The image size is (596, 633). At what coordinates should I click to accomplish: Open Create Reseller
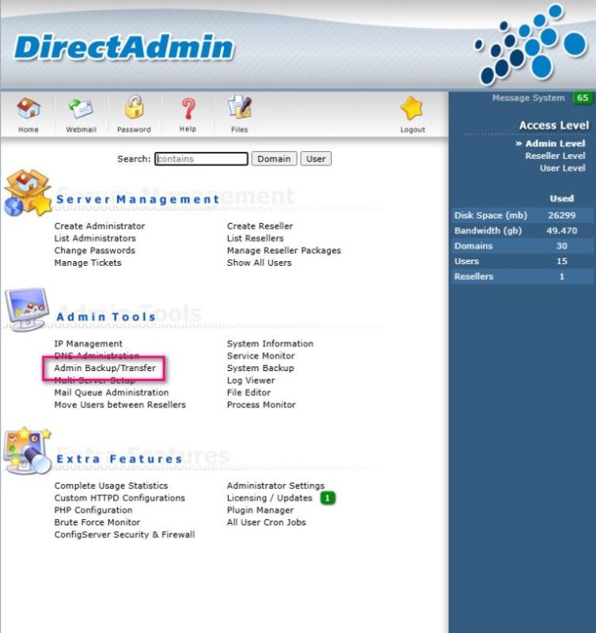pyautogui.click(x=260, y=226)
